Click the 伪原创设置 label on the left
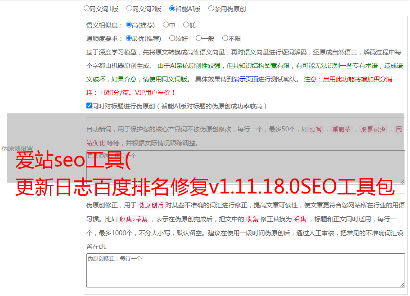The height and width of the screenshot is (296, 410). tap(17, 148)
